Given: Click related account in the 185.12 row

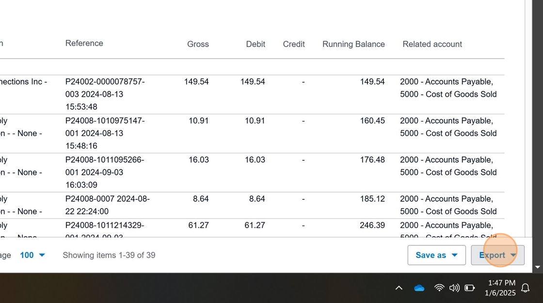Looking at the screenshot, I should [x=448, y=205].
